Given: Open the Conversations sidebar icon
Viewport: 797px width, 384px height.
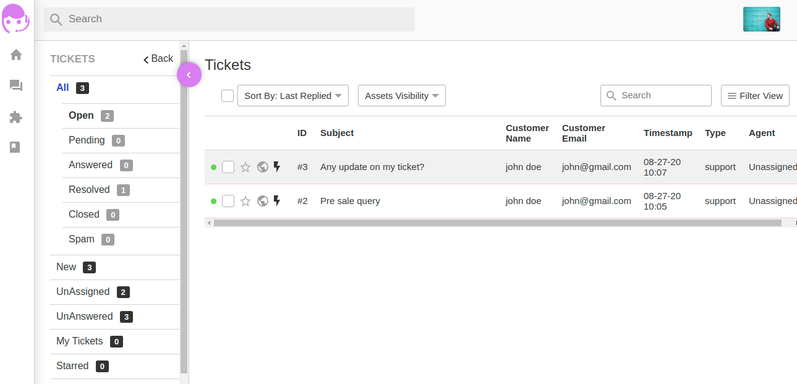Looking at the screenshot, I should tap(15, 85).
